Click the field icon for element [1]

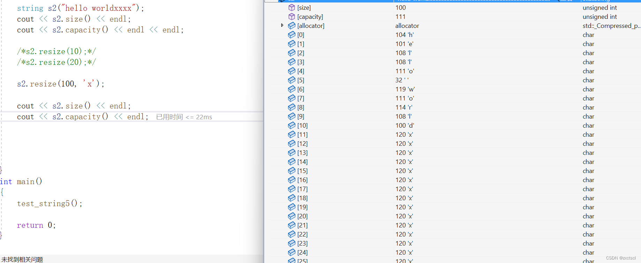pyautogui.click(x=292, y=44)
